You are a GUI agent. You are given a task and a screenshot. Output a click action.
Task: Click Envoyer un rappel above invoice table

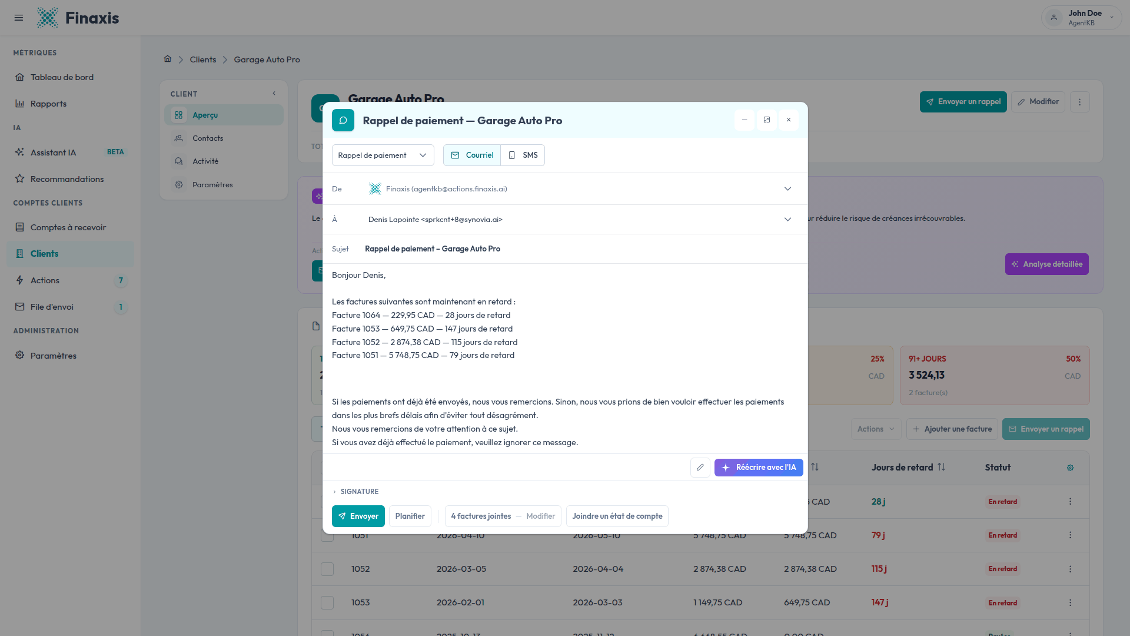[1046, 429]
